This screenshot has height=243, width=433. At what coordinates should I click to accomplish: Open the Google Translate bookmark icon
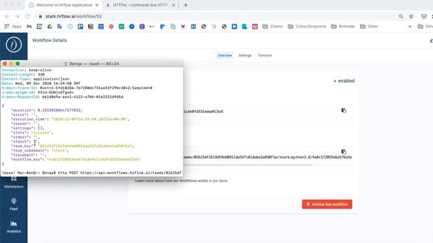60,26
